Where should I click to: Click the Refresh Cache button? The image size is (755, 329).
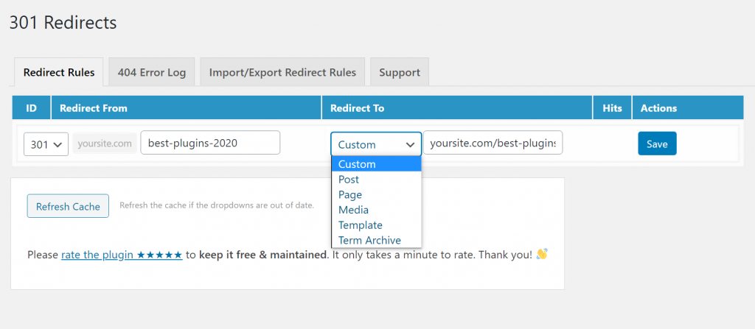pyautogui.click(x=68, y=206)
